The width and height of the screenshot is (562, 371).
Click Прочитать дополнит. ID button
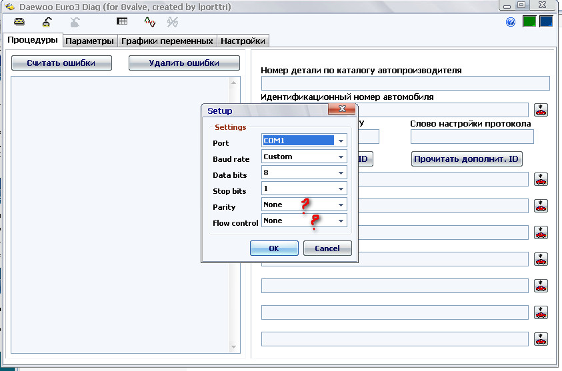[x=466, y=159]
